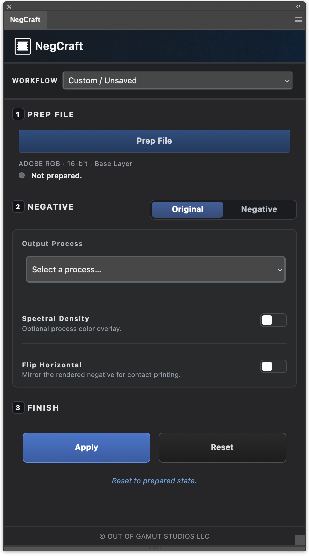309x556 pixels.
Task: Click the step 1 number badge
Action: pos(18,114)
